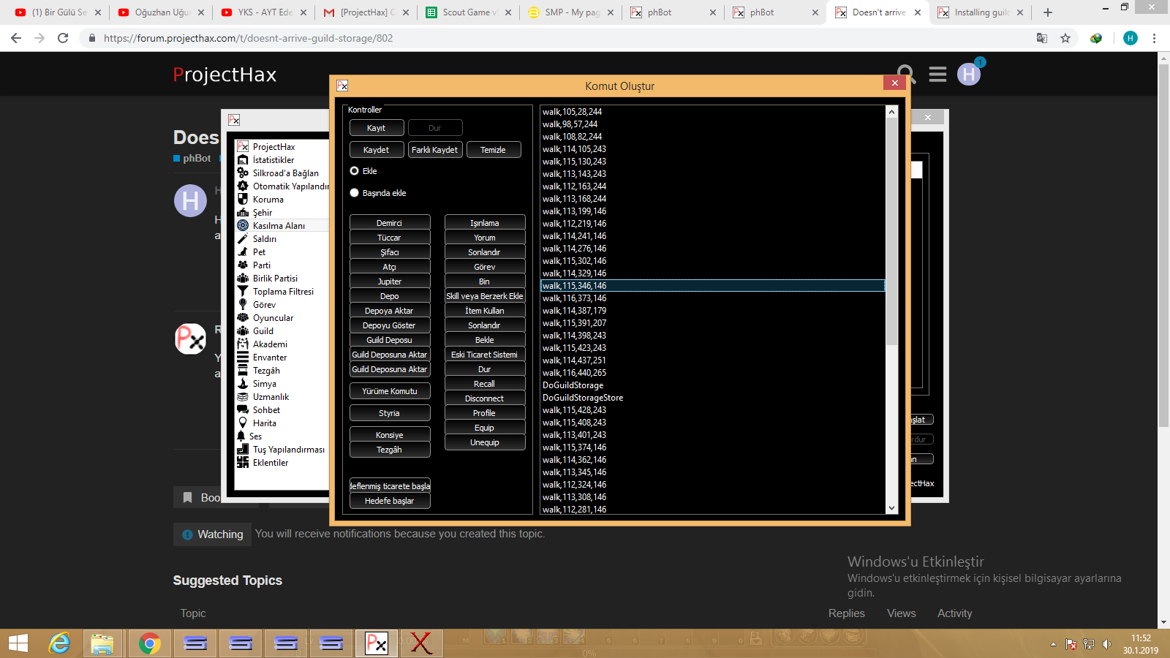Viewport: 1170px width, 658px height.
Task: Select the Ekle radio button
Action: (x=354, y=170)
